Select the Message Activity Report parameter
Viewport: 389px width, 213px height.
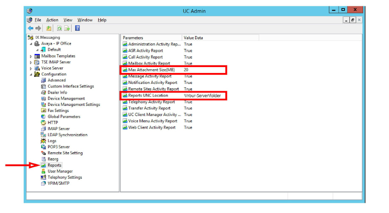[150, 76]
